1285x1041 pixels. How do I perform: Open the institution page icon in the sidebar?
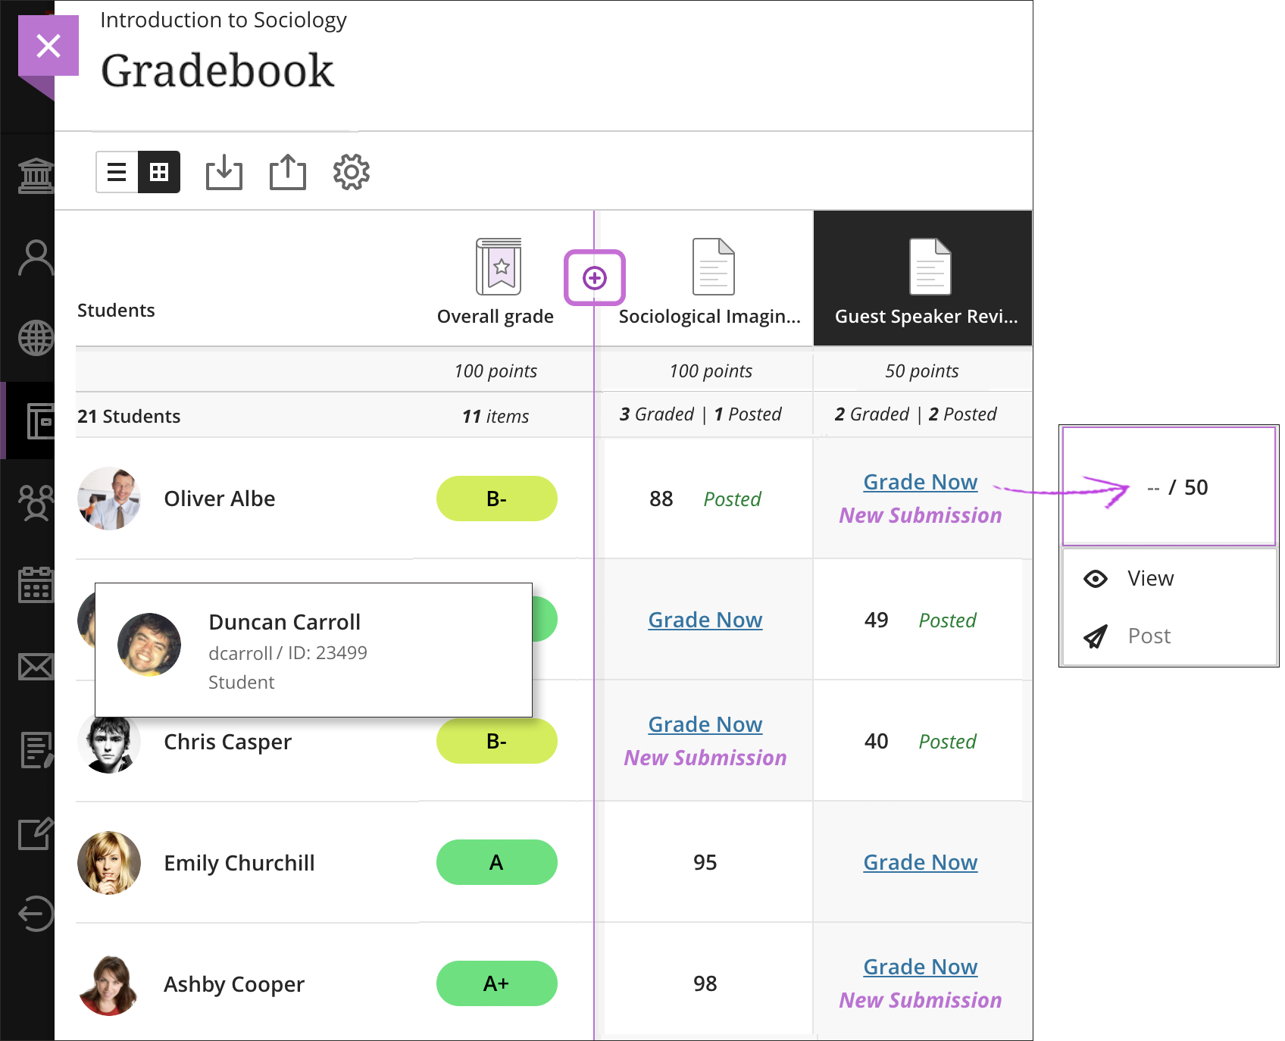point(36,176)
